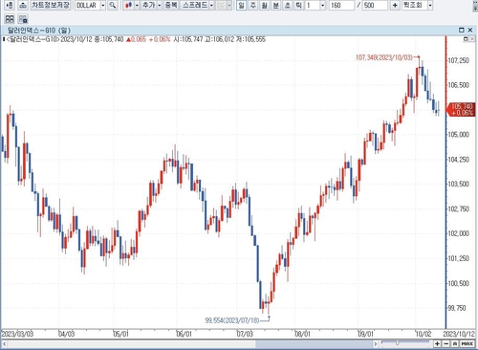Maximize the 달러인덱스-G10 chart panel
The height and width of the screenshot is (350, 478).
[x=461, y=30]
